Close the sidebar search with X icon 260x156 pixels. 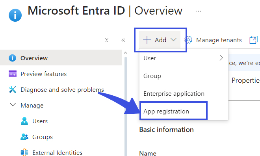tap(107, 40)
